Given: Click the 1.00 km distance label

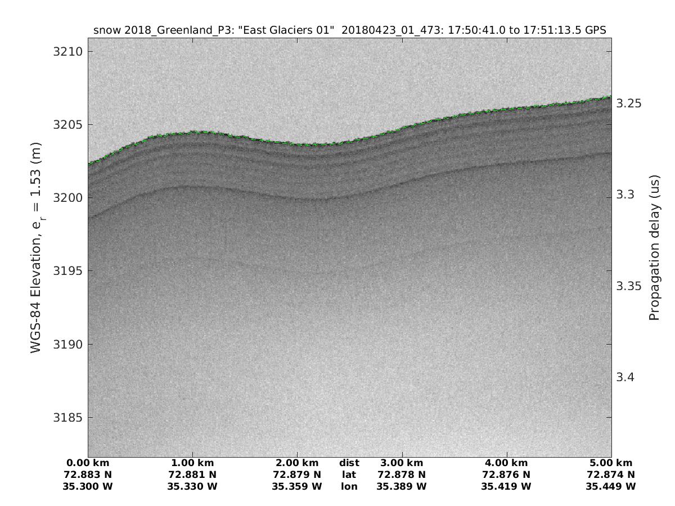Looking at the screenshot, I should coord(192,463).
